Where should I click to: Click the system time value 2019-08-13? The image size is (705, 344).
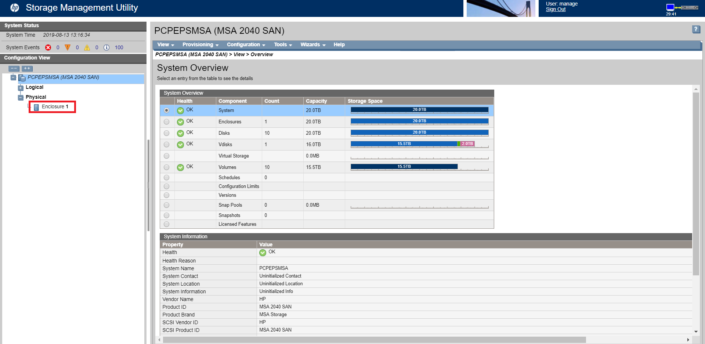point(66,35)
